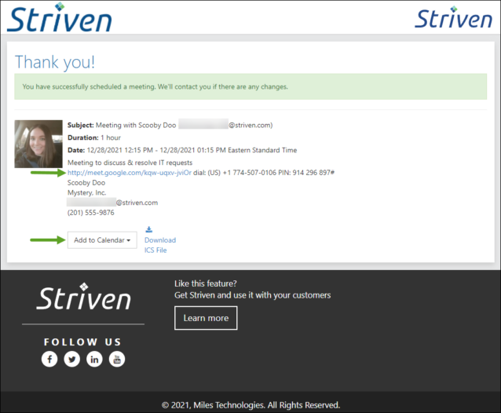Click the Thank you! heading
The height and width of the screenshot is (413, 501).
55,62
